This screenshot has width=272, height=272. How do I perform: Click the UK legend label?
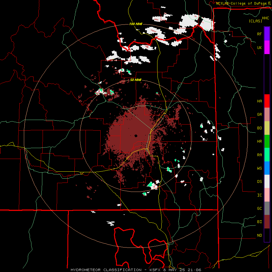[259, 47]
